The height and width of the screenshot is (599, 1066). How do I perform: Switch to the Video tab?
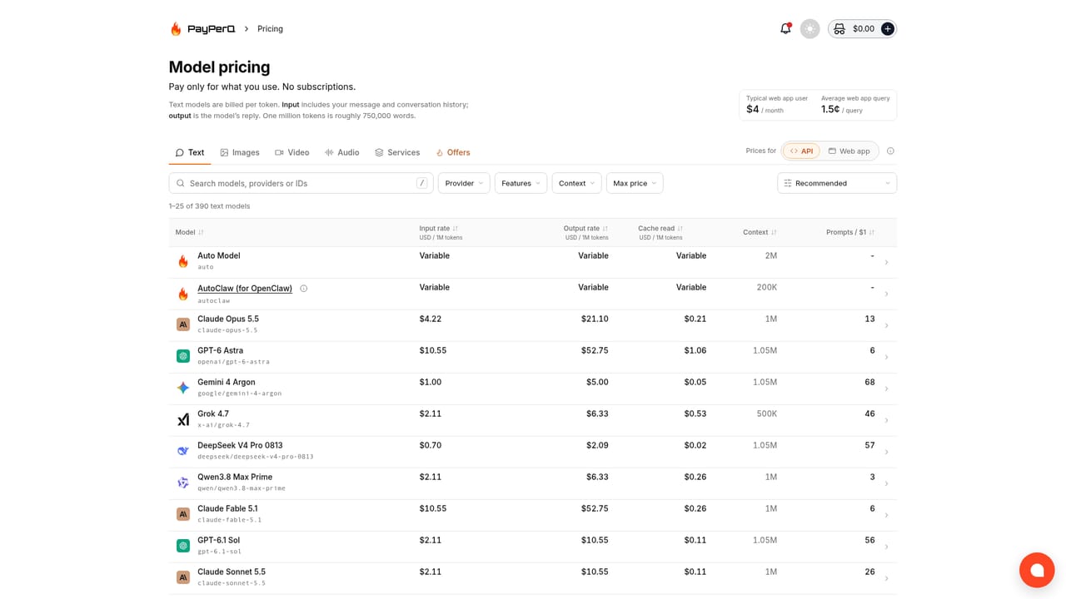292,152
